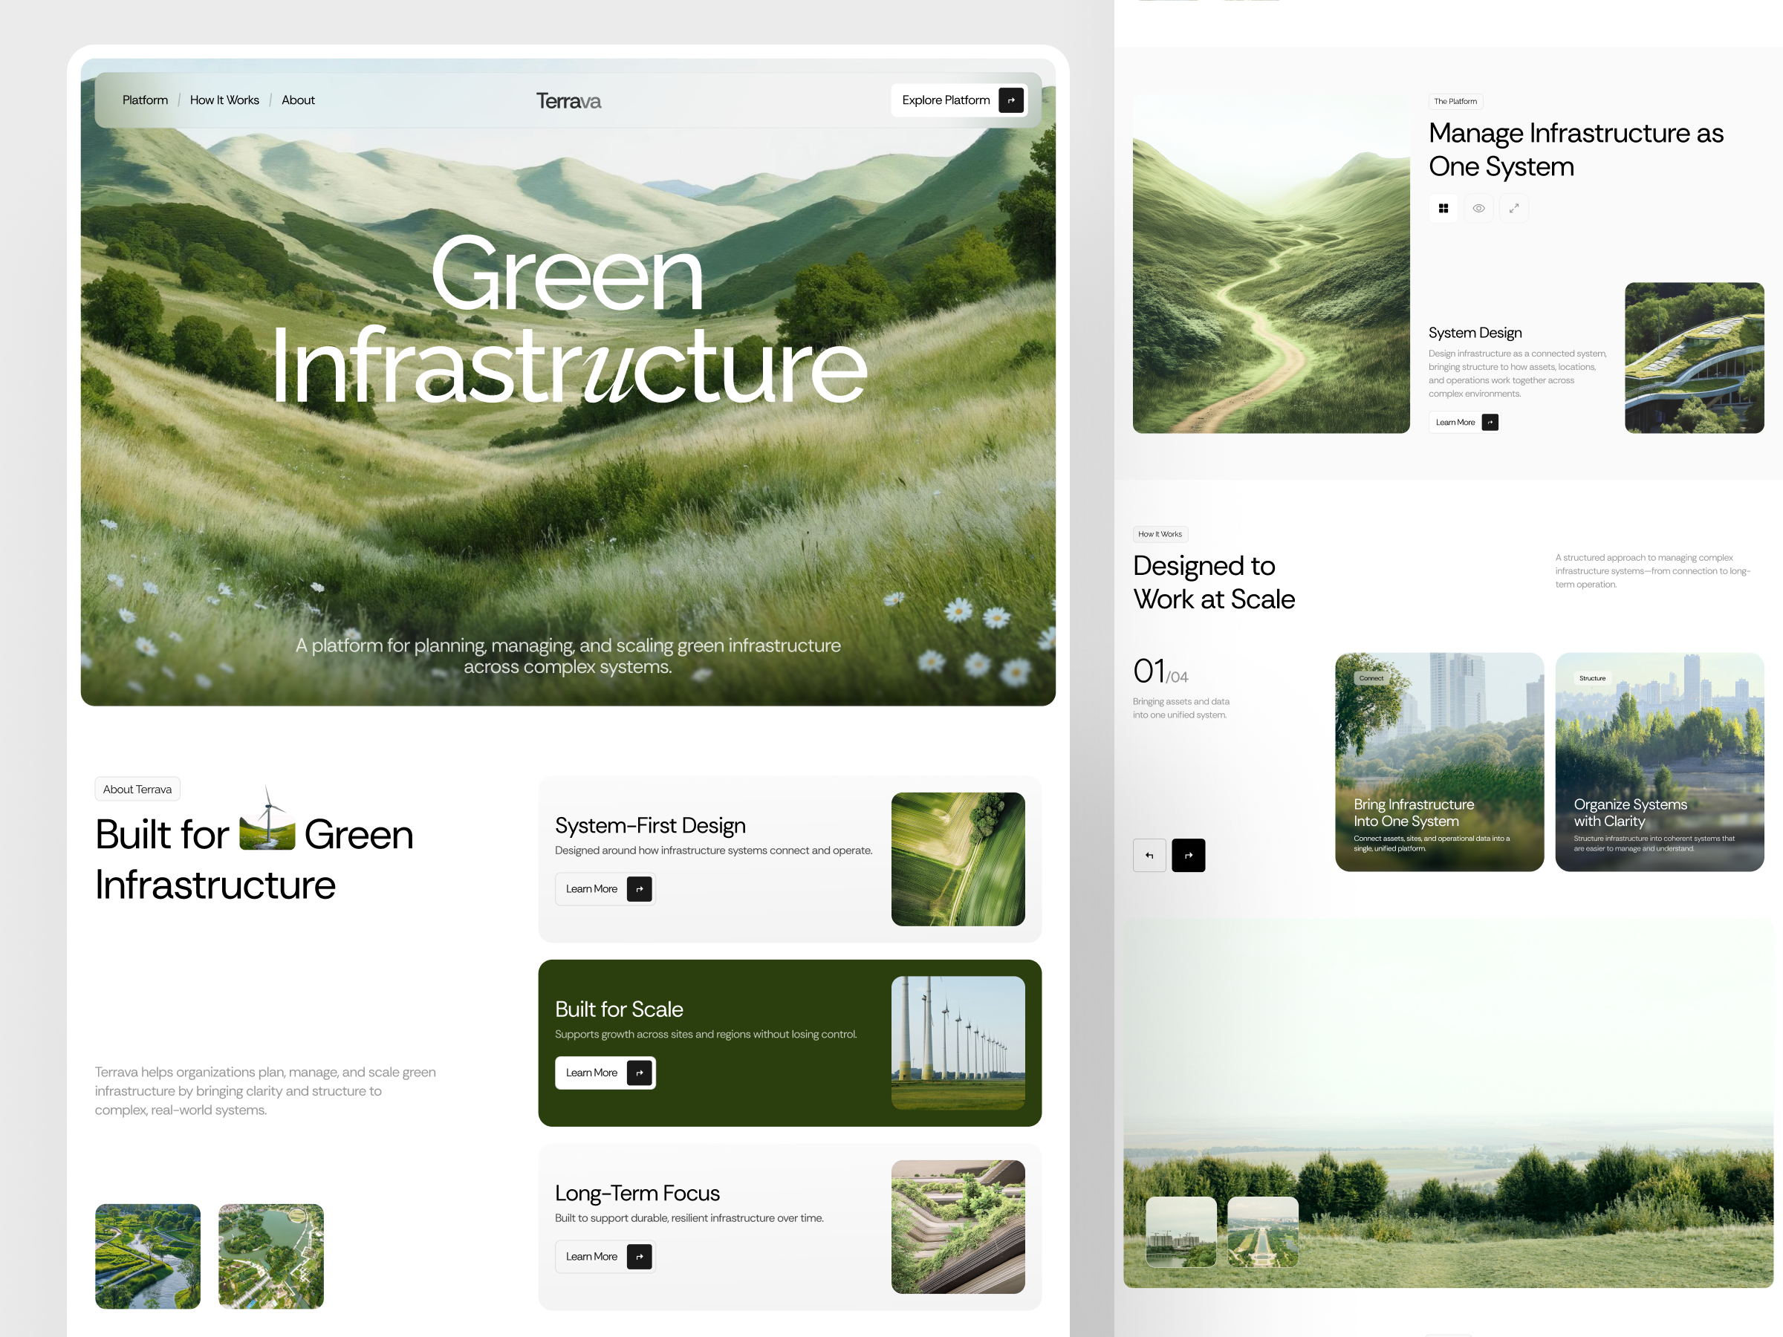The image size is (1783, 1337).
Task: Select park avenue thumbnail on landscape
Action: click(1262, 1232)
